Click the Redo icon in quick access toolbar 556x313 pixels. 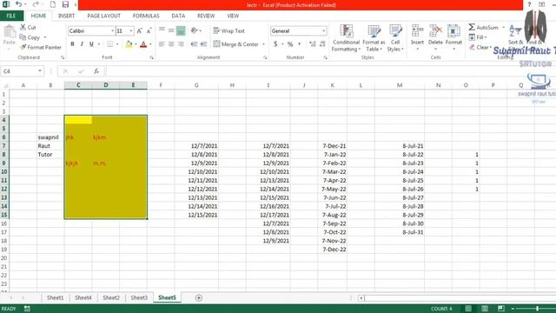[x=36, y=4]
